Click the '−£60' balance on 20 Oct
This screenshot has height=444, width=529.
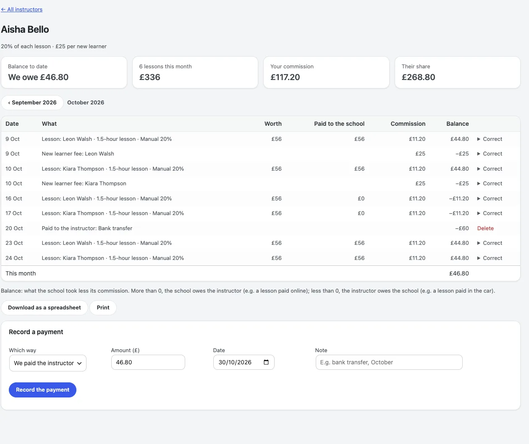click(462, 228)
